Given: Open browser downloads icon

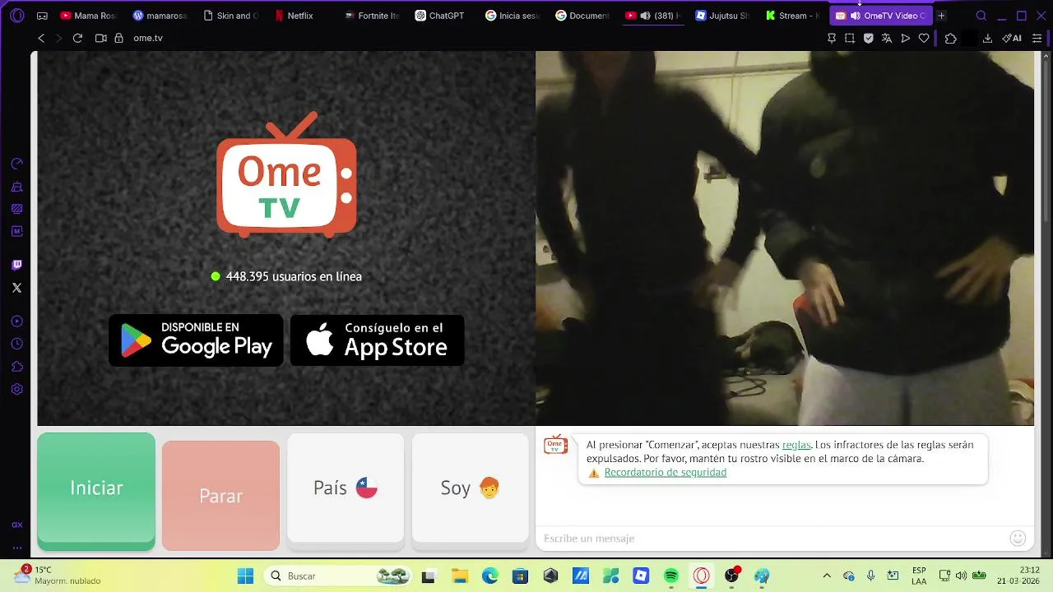Looking at the screenshot, I should 988,38.
